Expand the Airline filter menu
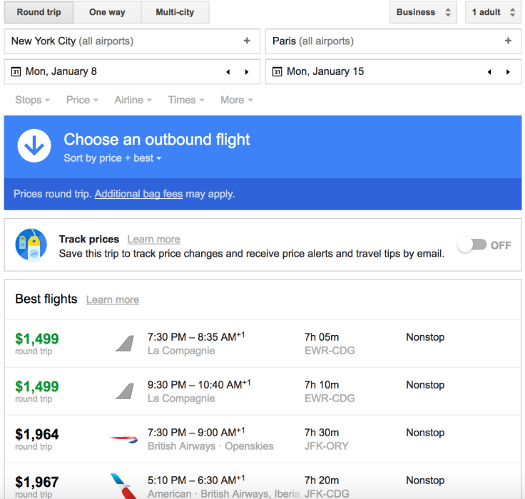 coord(133,100)
